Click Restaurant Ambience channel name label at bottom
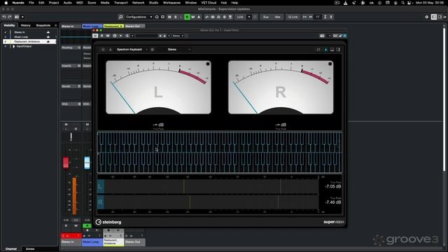This screenshot has height=252, width=448. point(113,242)
